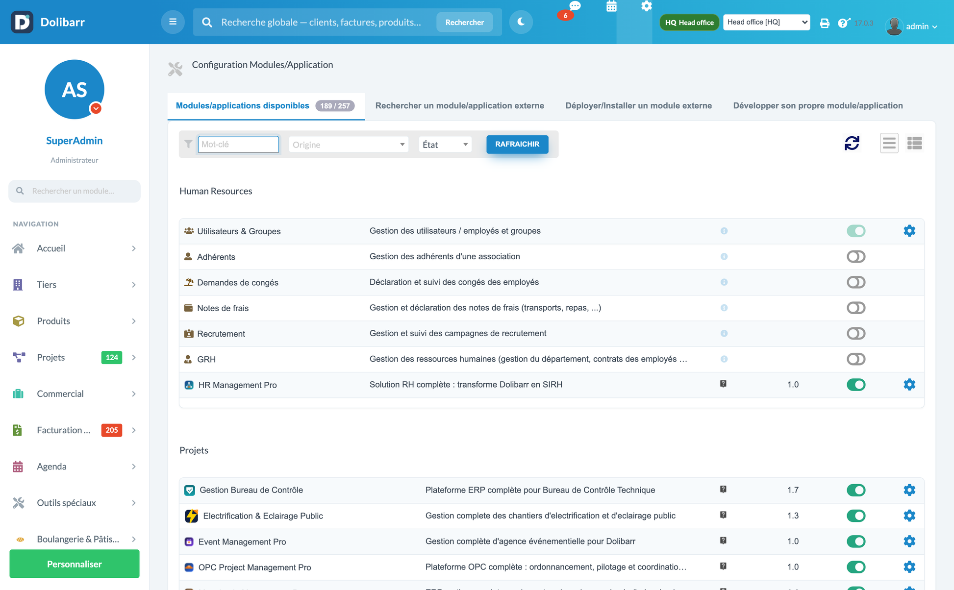Focus the Rechercher un module sidebar field
The height and width of the screenshot is (590, 954).
tap(75, 191)
